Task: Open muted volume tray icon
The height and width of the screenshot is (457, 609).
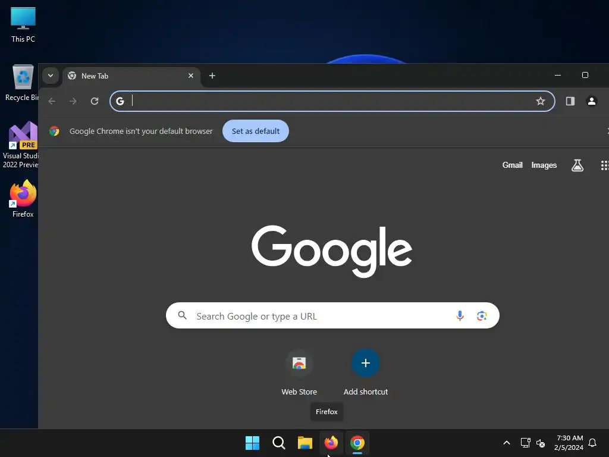Action: click(541, 443)
